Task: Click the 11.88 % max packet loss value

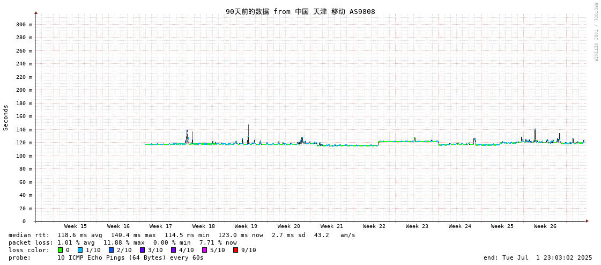Action: coord(124,243)
